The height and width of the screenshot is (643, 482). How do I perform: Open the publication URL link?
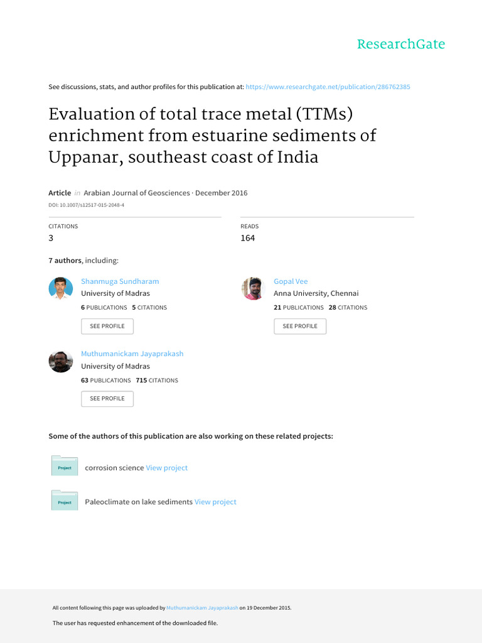328,87
